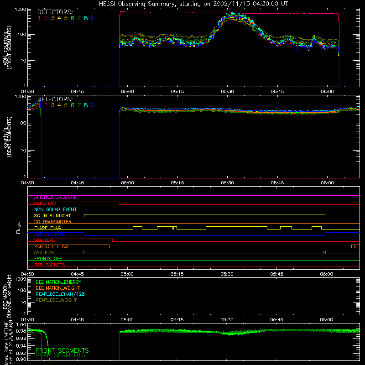Select detector 9 in front segments legend
Screen dimensions: 365x365
click(x=93, y=18)
